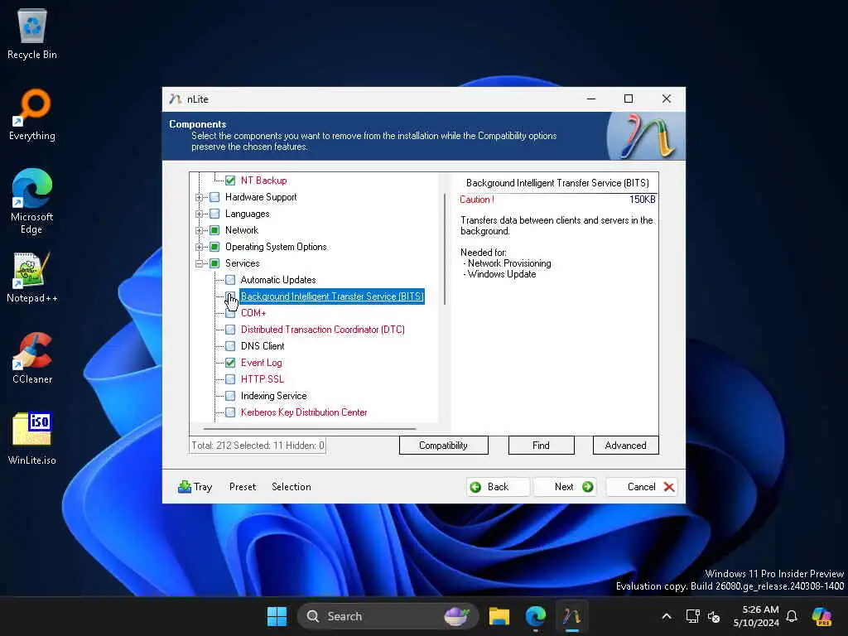This screenshot has width=848, height=636.
Task: Cancel the nLite wizard
Action: click(x=642, y=487)
